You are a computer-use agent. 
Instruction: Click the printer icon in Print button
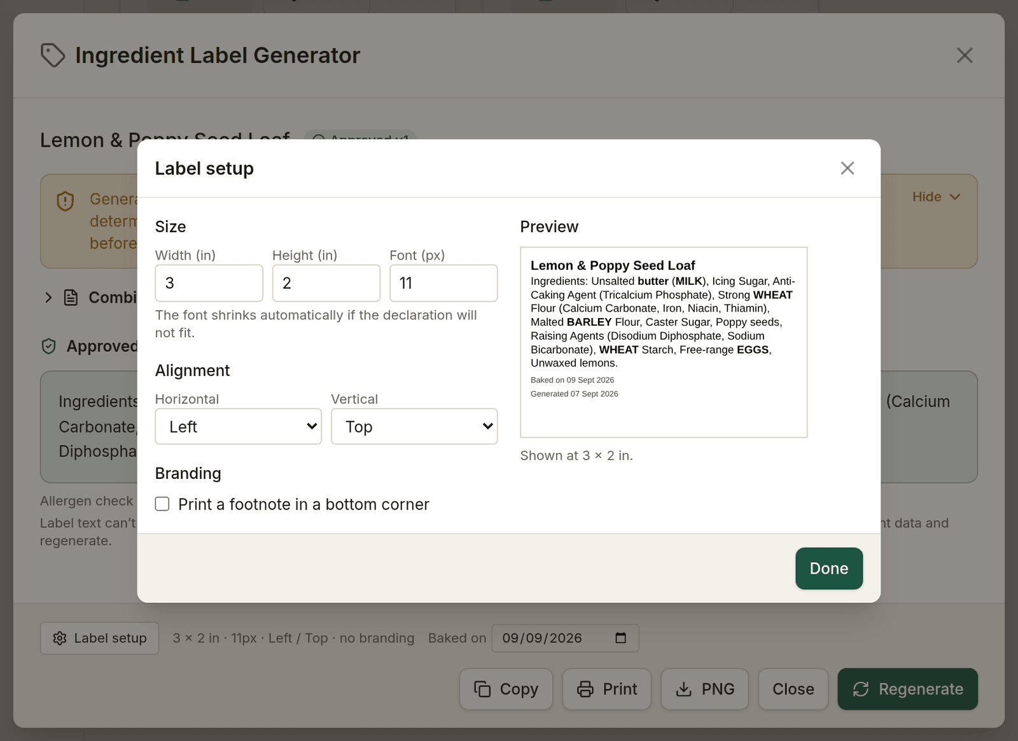[585, 689]
